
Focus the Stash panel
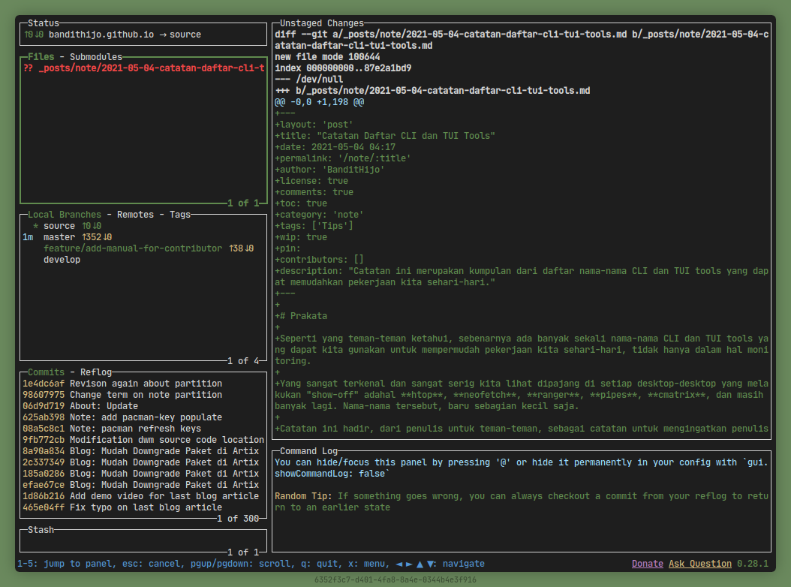click(x=143, y=541)
